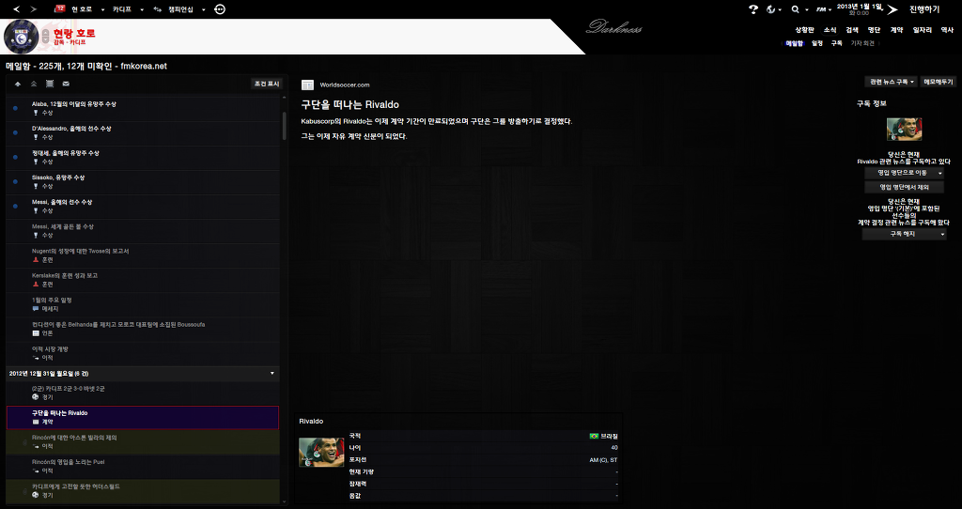Collapse the 2012년 12월 31일 date group
962x509 pixels.
(x=272, y=374)
